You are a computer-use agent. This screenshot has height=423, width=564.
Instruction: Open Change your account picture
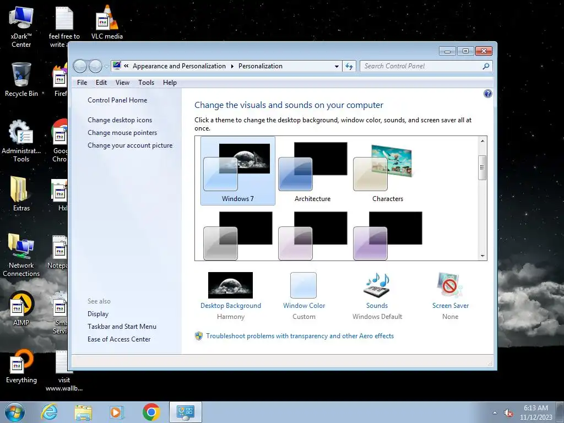130,145
